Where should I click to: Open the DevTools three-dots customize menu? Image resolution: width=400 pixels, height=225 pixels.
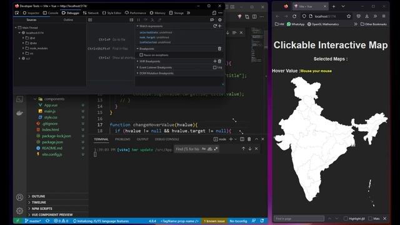221,12
